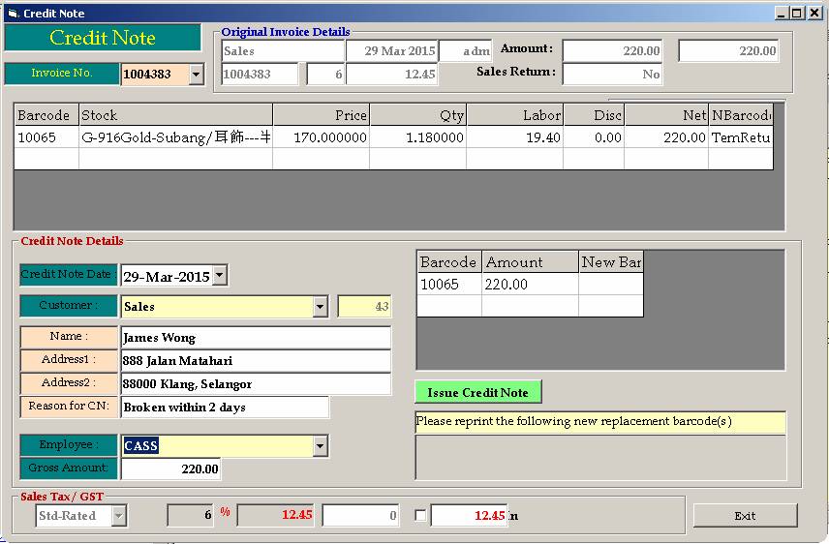Select the Employee field value CASS
This screenshot has width=829, height=544.
pyautogui.click(x=217, y=445)
